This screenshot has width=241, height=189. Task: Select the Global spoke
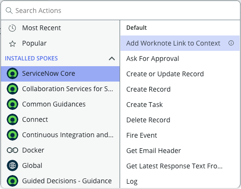pyautogui.click(x=60, y=165)
